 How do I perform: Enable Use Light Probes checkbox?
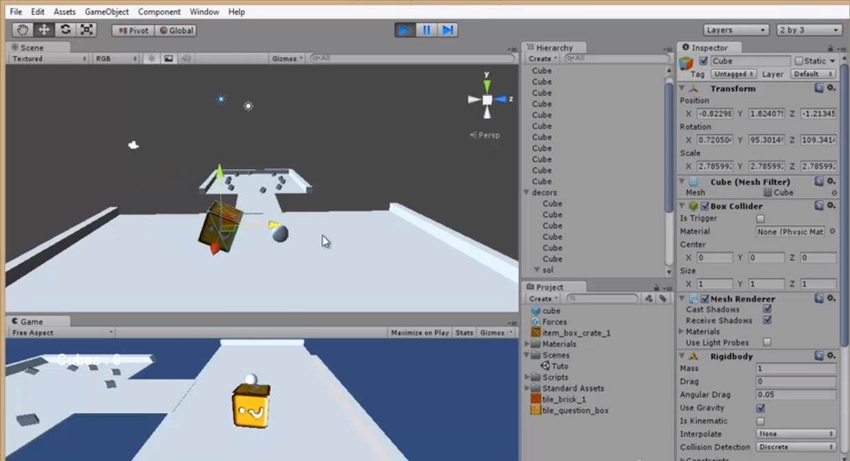(767, 342)
